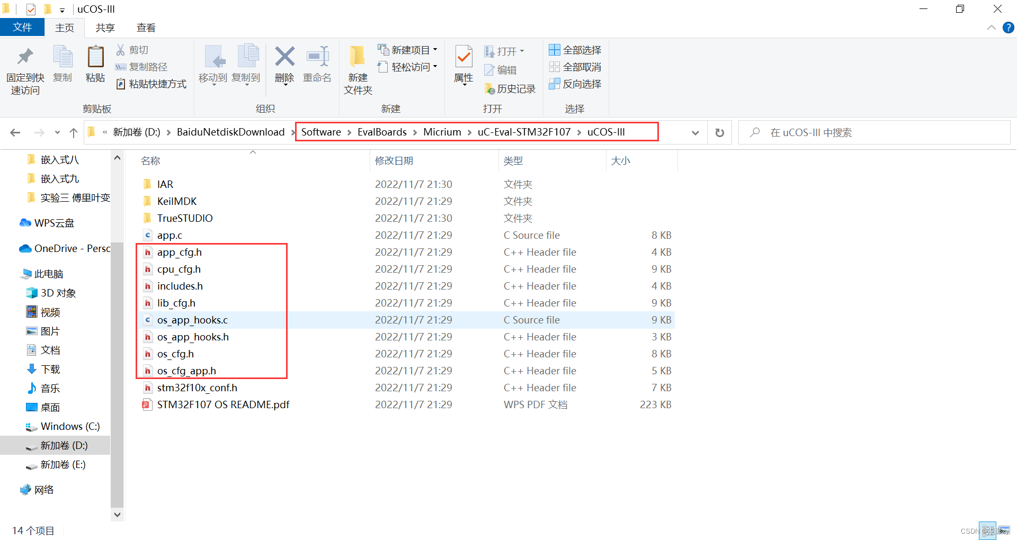This screenshot has height=540, width=1017.
Task: Pin folder to Quick access
Action: click(25, 70)
